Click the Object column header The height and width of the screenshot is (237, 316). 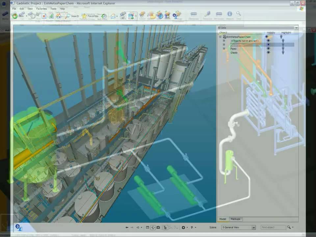[223, 33]
